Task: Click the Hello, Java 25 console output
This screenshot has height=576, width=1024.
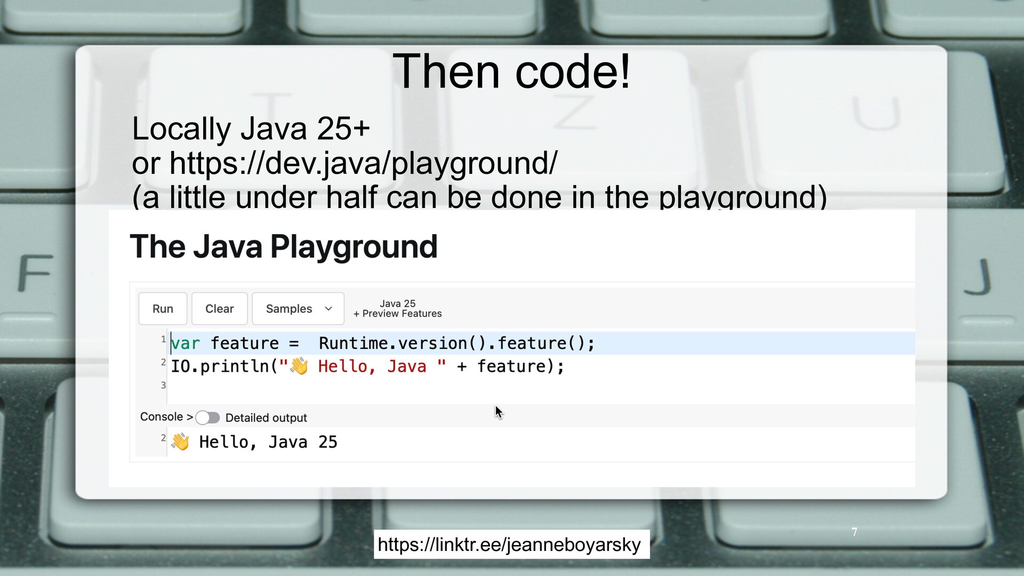Action: click(x=268, y=442)
